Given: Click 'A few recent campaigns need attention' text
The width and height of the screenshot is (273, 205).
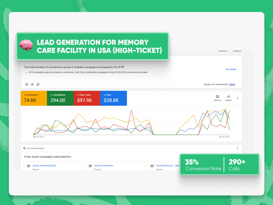Looking at the screenshot, I should pyautogui.click(x=48, y=157).
